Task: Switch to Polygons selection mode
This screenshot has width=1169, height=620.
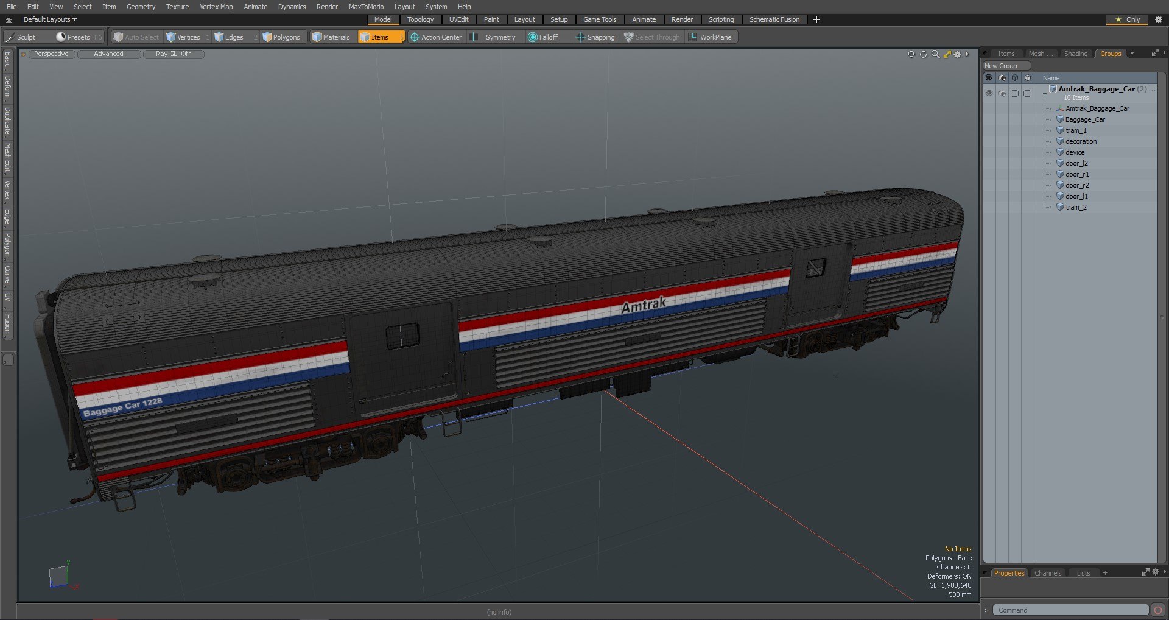Action: pyautogui.click(x=281, y=37)
